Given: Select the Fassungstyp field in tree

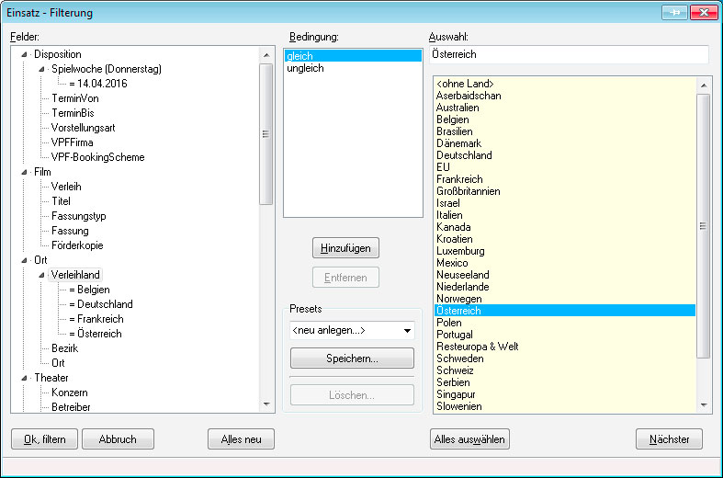Looking at the screenshot, I should click(78, 216).
